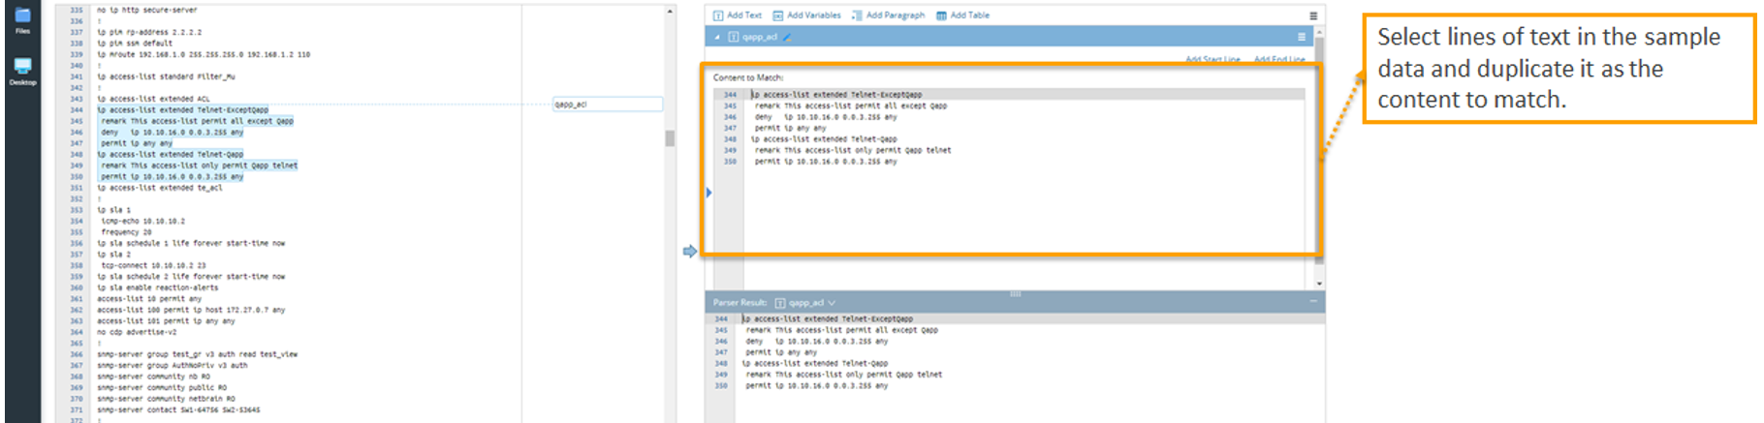Click Add Table label
This screenshot has height=423, width=1764.
[x=970, y=15]
